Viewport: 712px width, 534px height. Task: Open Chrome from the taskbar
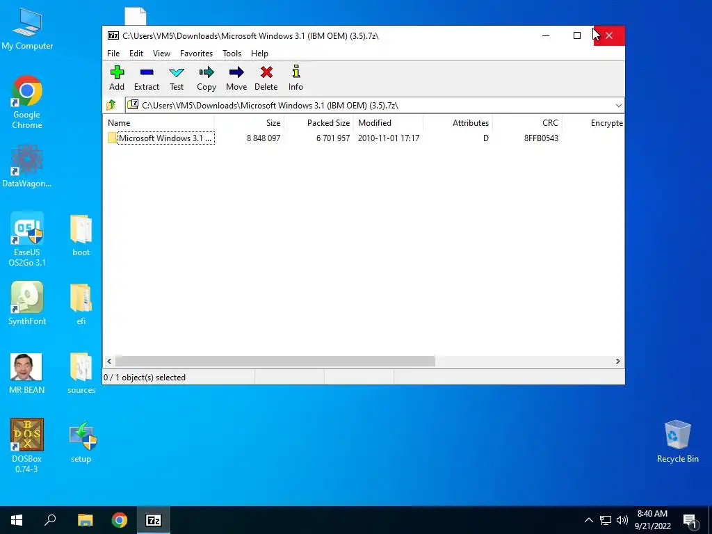tap(120, 520)
